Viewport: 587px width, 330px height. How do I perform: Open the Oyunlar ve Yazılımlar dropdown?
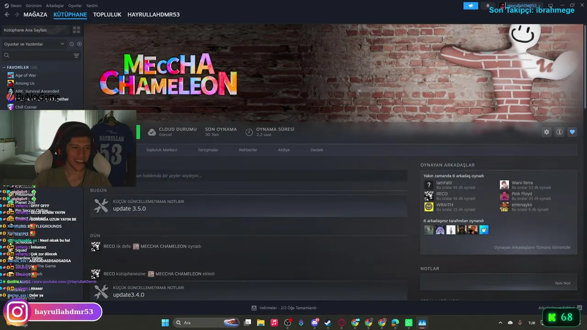coord(34,44)
